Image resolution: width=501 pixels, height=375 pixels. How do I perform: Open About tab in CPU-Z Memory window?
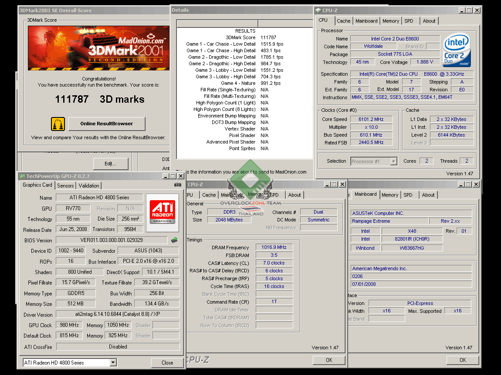coord(294,195)
